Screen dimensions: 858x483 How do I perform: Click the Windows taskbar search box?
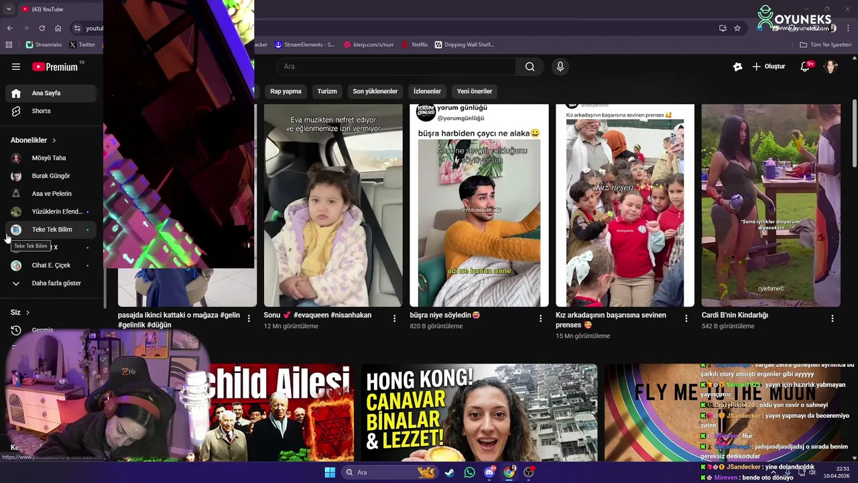[389, 472]
